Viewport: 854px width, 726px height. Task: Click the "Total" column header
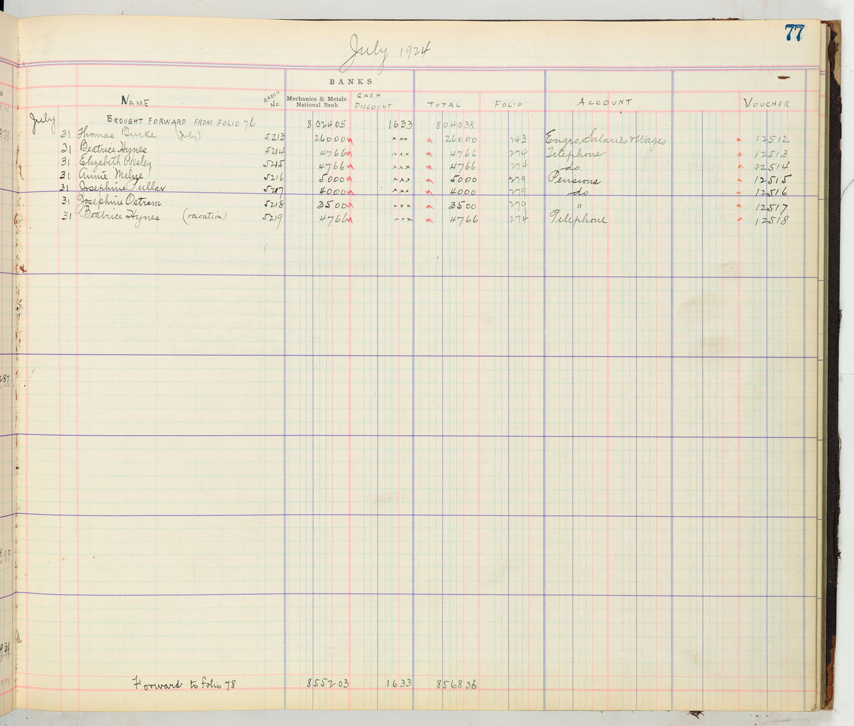point(444,105)
